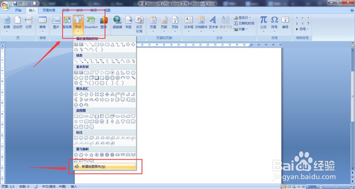Choose the chevron arrow shape

[112, 100]
